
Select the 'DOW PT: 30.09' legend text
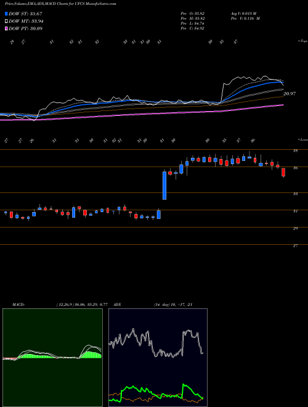(x=26, y=28)
